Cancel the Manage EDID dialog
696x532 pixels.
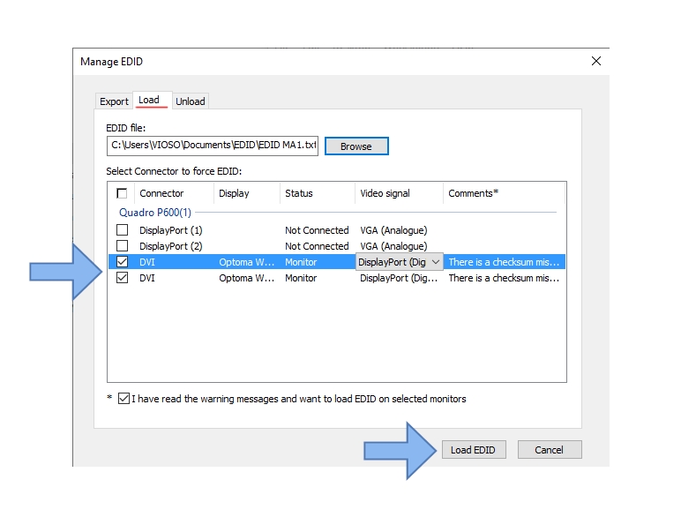click(549, 450)
